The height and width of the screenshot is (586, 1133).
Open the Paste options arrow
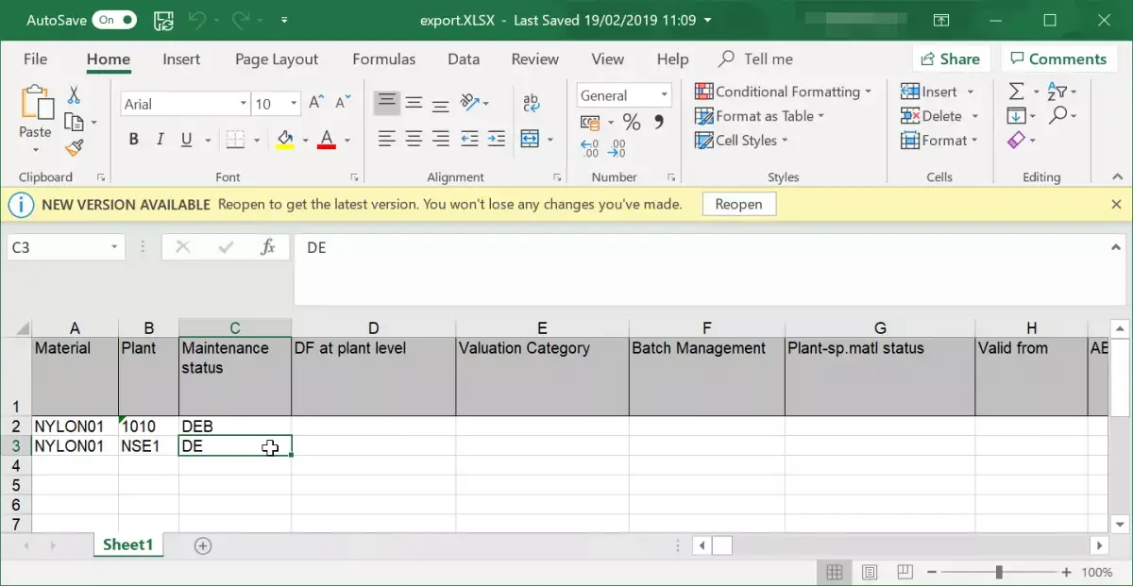point(36,151)
